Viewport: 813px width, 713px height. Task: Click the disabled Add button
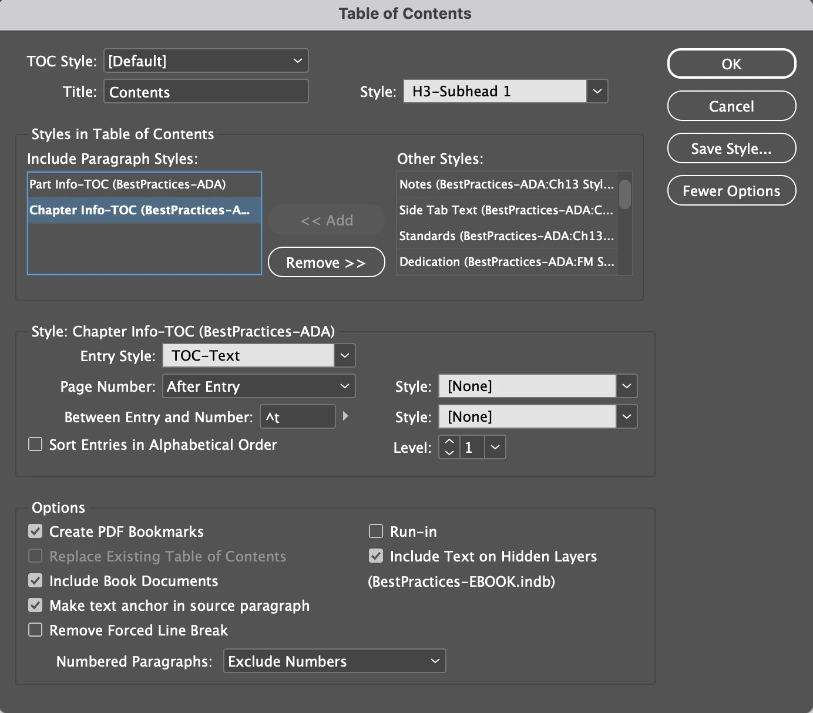coord(327,220)
